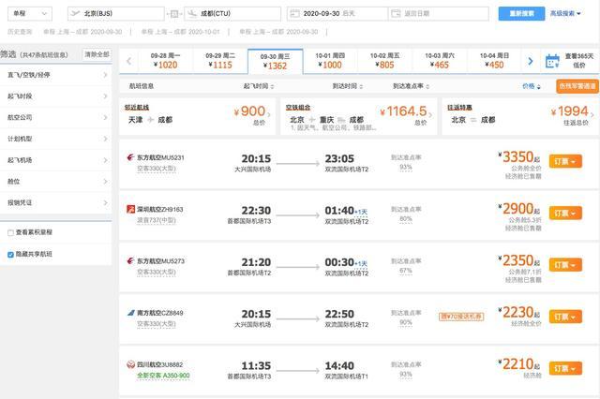Click the calendar icon beside 2020-09-30
The width and height of the screenshot is (600, 399).
coord(294,13)
